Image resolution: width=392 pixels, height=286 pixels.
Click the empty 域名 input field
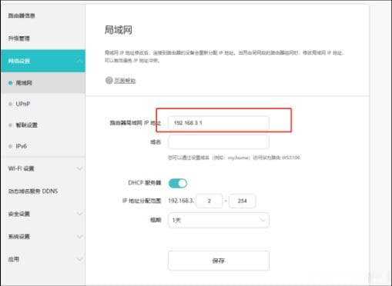pyautogui.click(x=219, y=141)
